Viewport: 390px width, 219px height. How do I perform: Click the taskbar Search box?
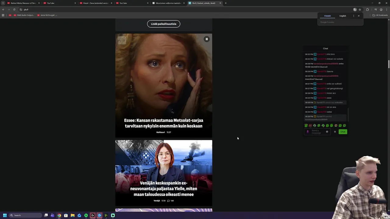(25, 215)
